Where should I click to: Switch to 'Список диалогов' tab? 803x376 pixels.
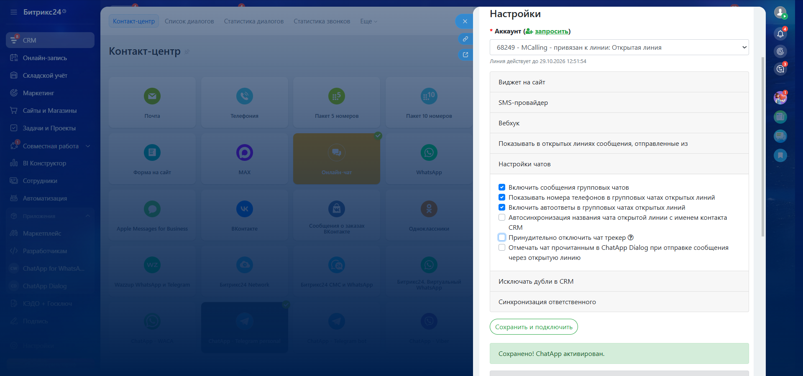(x=189, y=21)
